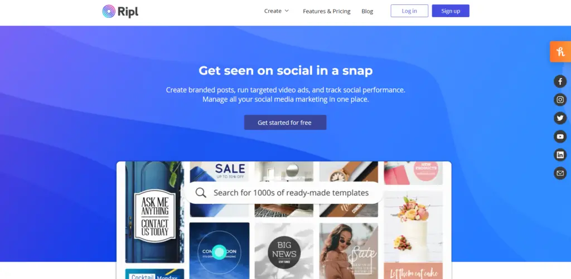Expand the Create dropdown menu
The image size is (571, 279).
pos(277,11)
